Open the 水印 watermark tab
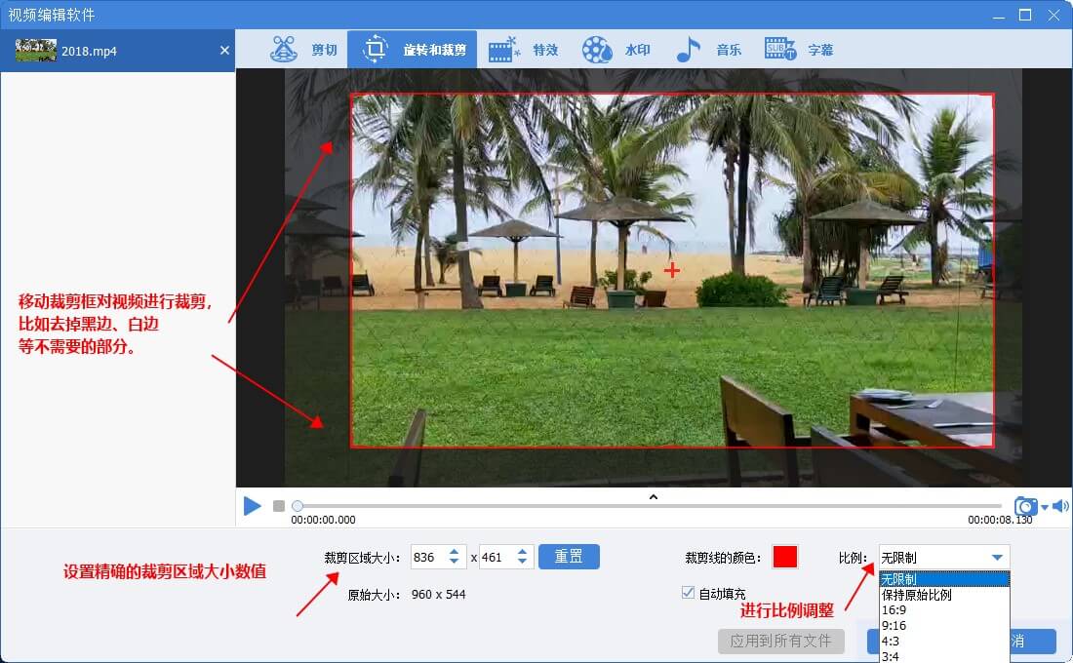The width and height of the screenshot is (1073, 663). [616, 50]
